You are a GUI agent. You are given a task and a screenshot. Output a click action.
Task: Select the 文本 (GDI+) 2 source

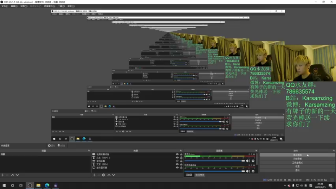pos(137,157)
